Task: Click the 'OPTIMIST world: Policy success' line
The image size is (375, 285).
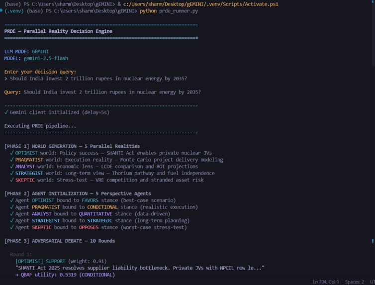Action: [x=111, y=153]
